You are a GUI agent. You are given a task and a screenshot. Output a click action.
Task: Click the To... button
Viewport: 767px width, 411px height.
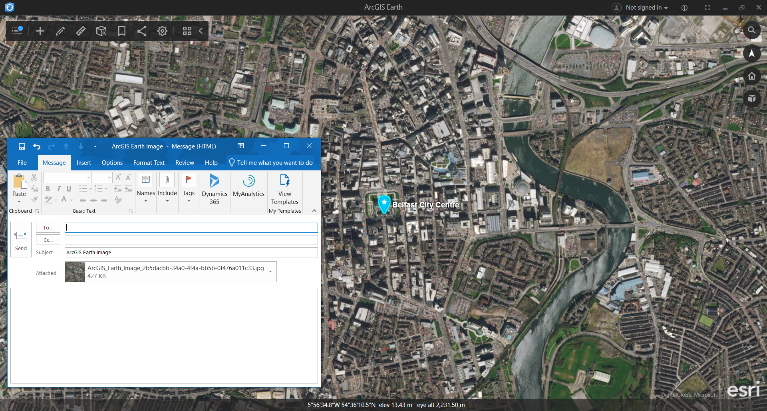point(48,227)
